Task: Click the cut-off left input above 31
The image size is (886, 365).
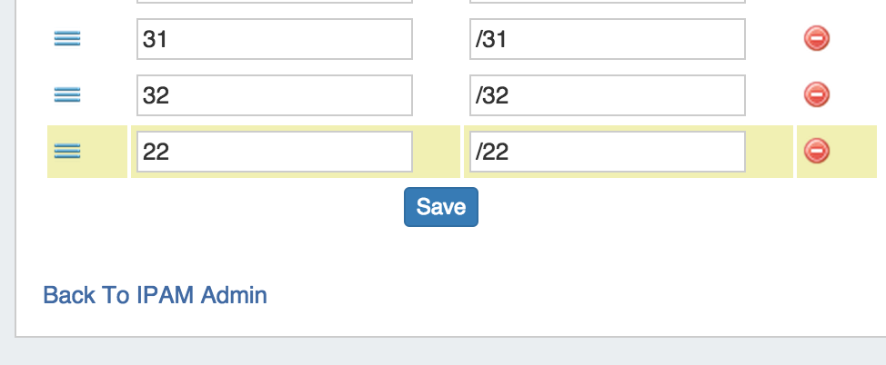Action: (x=274, y=2)
